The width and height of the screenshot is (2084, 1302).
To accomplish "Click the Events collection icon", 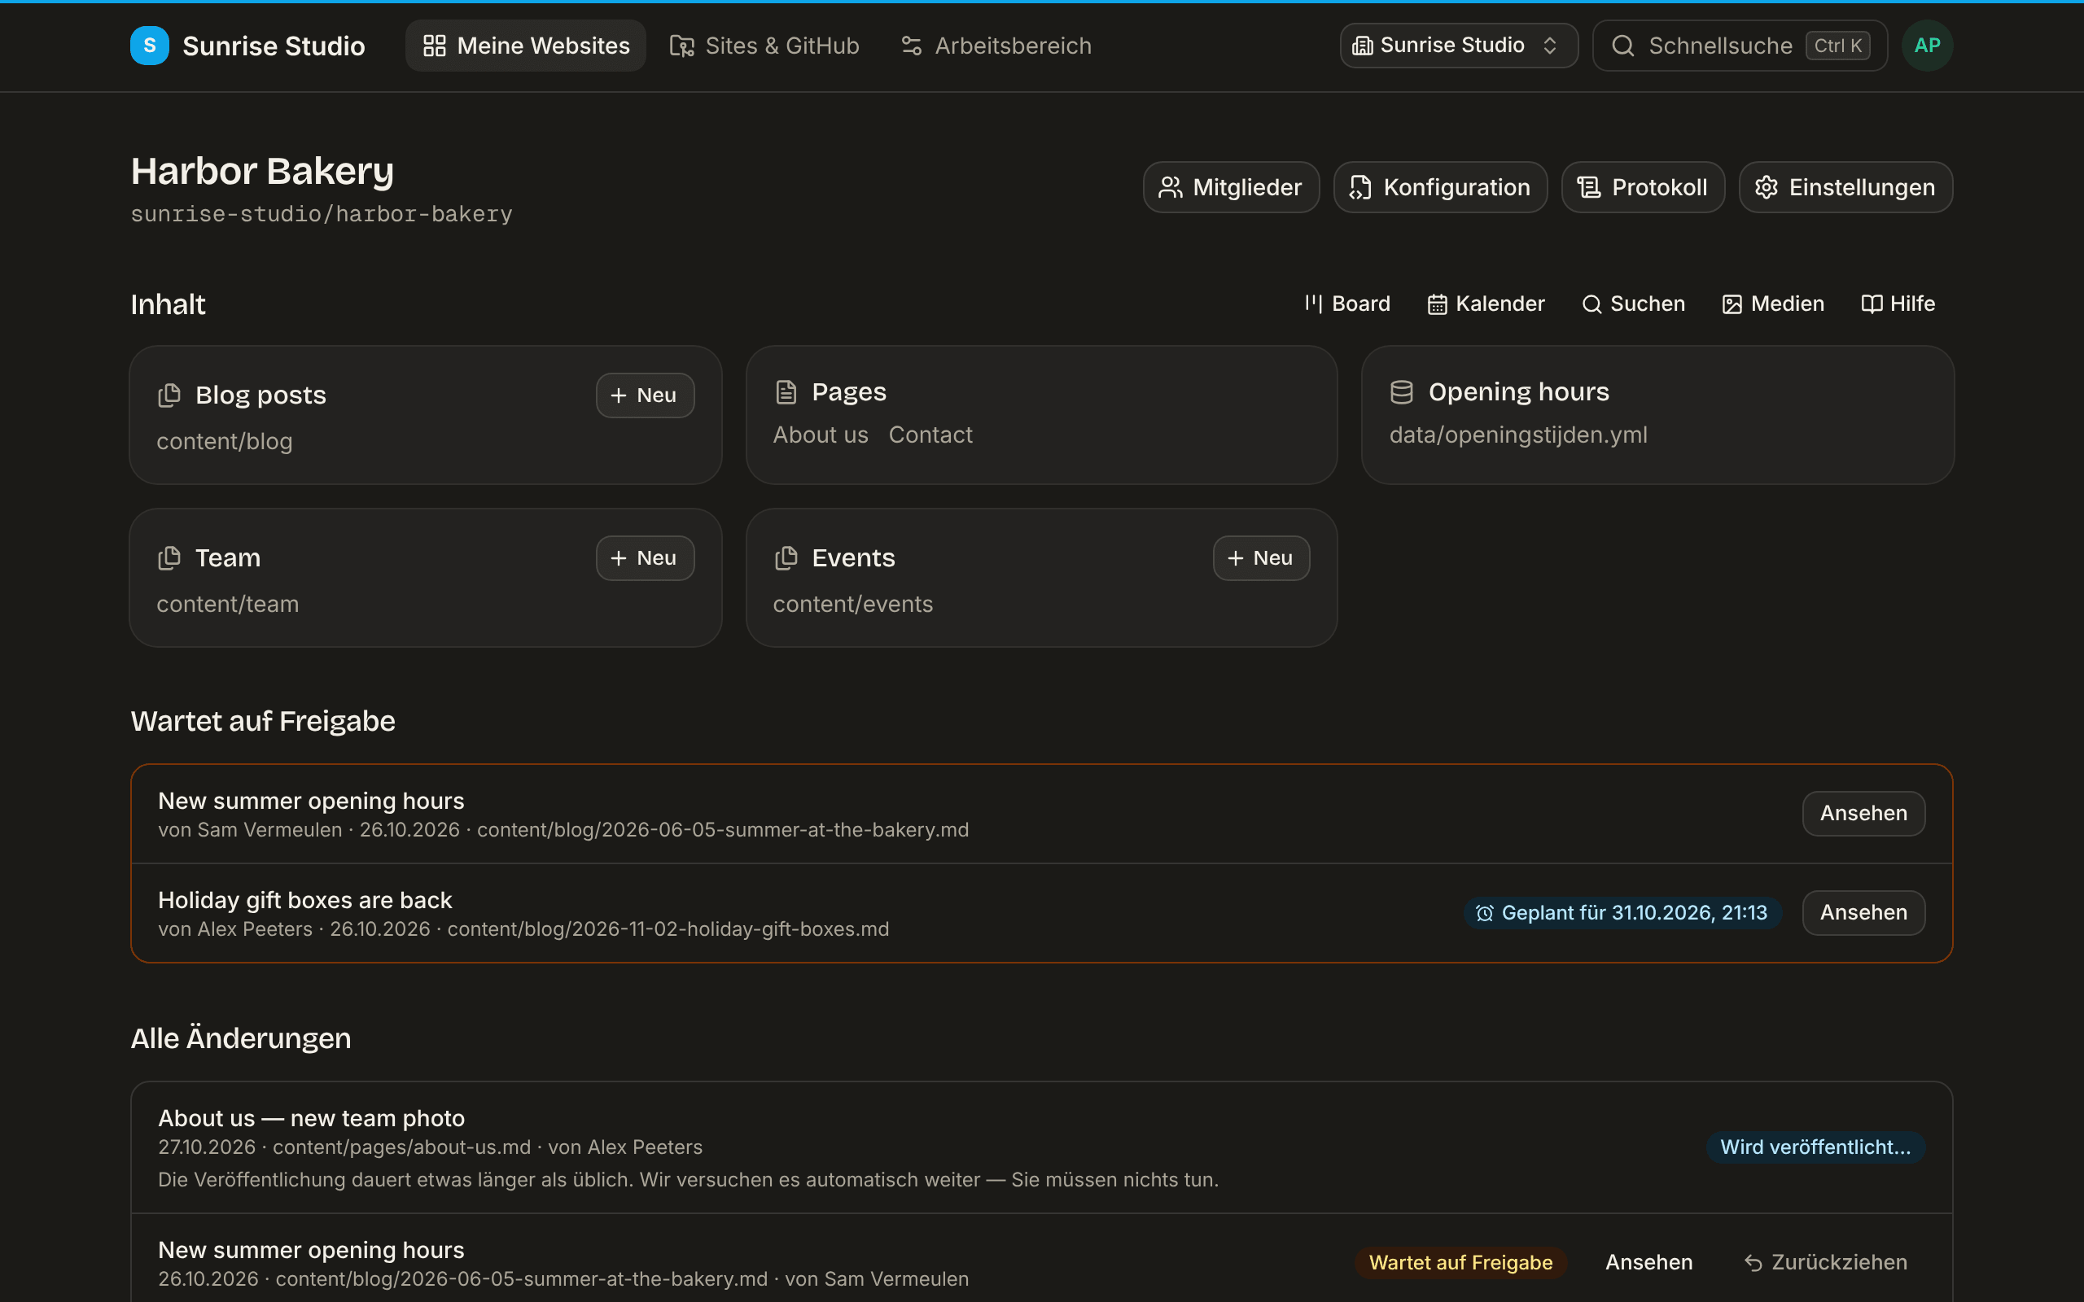I will coord(786,558).
